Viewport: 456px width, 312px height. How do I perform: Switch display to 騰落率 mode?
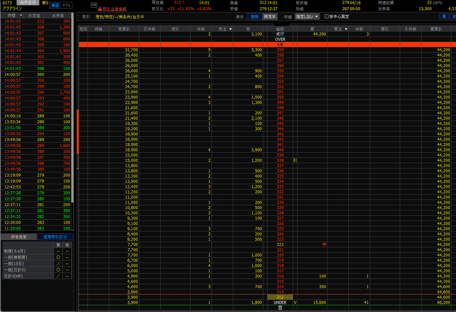pyautogui.click(x=270, y=16)
